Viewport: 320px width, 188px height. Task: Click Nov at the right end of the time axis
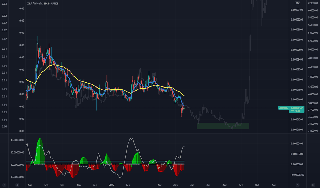(274, 185)
